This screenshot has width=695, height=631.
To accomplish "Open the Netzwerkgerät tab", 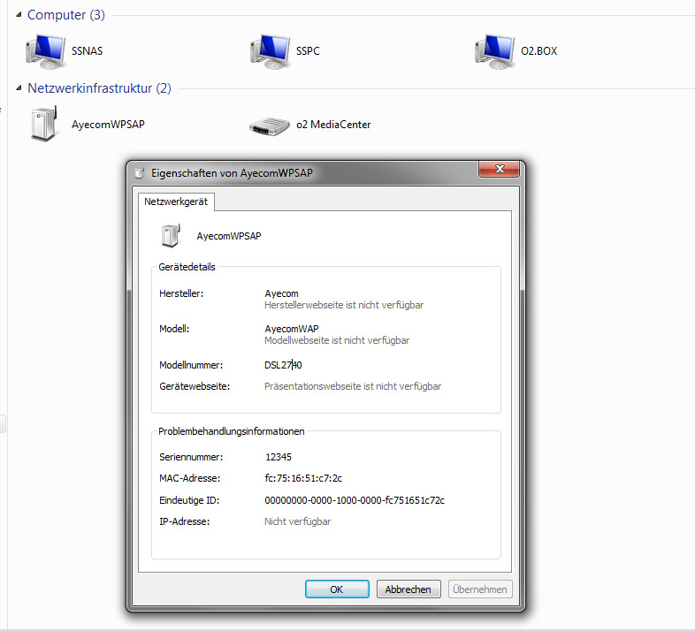I will [176, 201].
